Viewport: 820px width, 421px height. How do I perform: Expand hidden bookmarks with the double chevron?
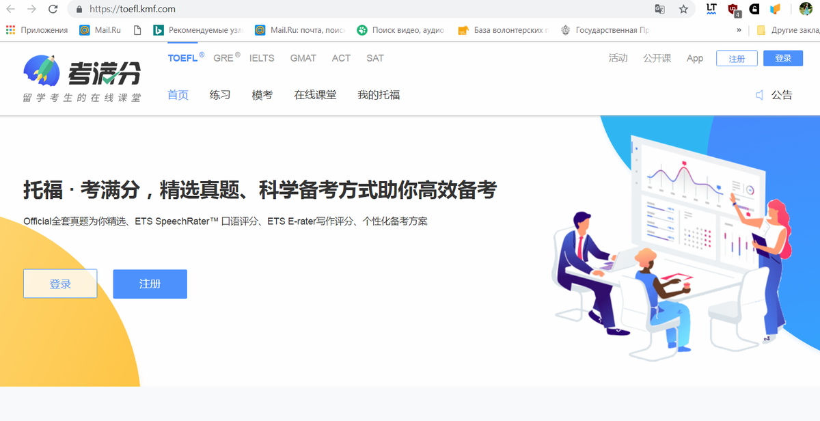point(739,30)
